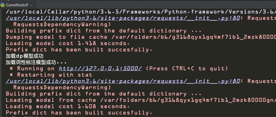
Task: Click the Loading model from cache line
Action: [x=141, y=100]
